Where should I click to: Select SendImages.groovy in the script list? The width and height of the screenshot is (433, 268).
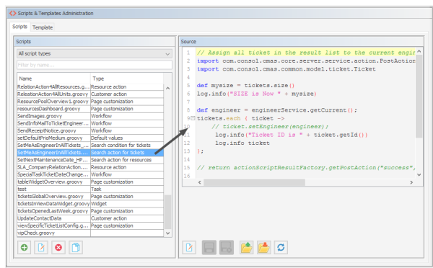[x=53, y=116]
